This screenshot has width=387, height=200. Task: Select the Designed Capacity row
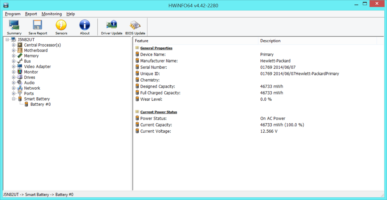(x=258, y=86)
